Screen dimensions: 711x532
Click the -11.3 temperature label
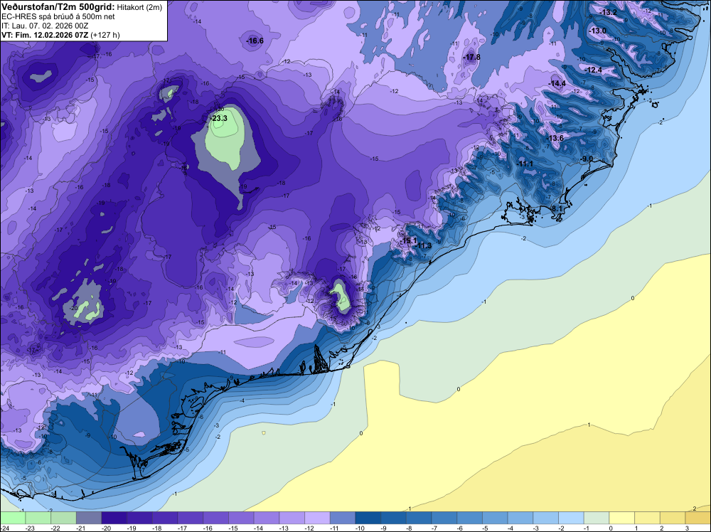[x=424, y=246]
